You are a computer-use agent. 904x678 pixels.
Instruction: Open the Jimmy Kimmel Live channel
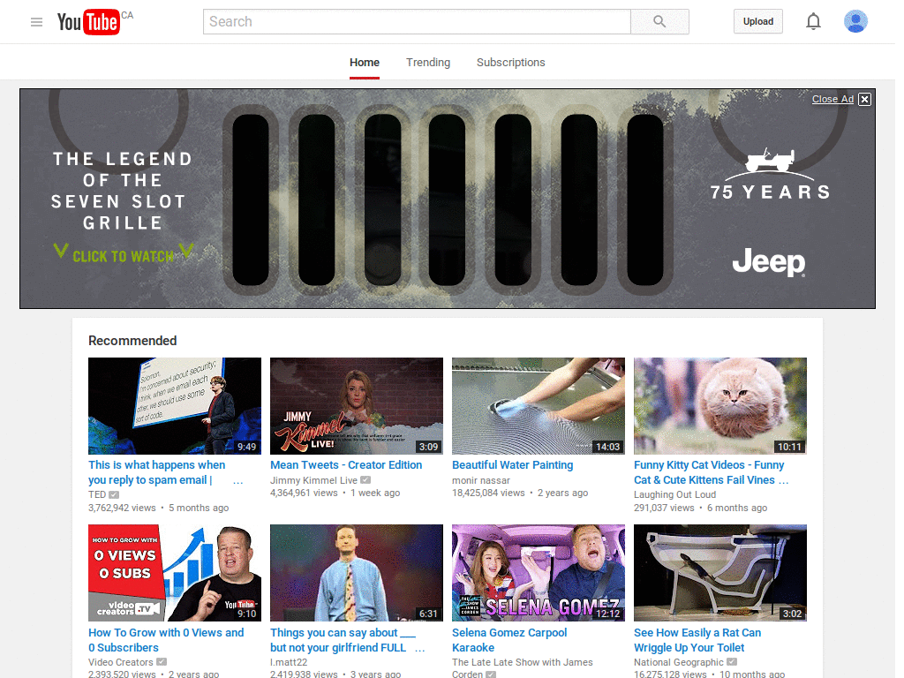tap(313, 480)
